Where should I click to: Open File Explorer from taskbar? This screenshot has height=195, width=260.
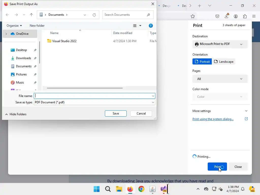tap(119, 189)
